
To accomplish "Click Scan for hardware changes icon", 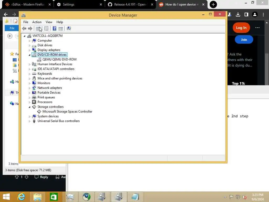I will (69, 28).
